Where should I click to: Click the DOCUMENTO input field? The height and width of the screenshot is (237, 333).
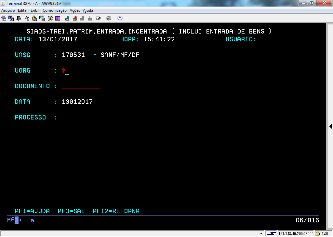tap(81, 86)
